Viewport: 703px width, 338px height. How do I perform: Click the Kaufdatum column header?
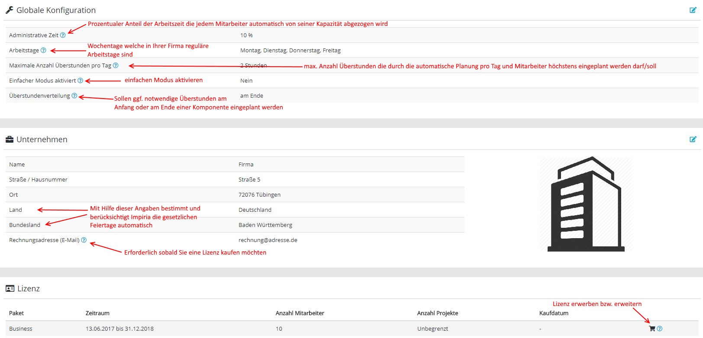tap(554, 313)
